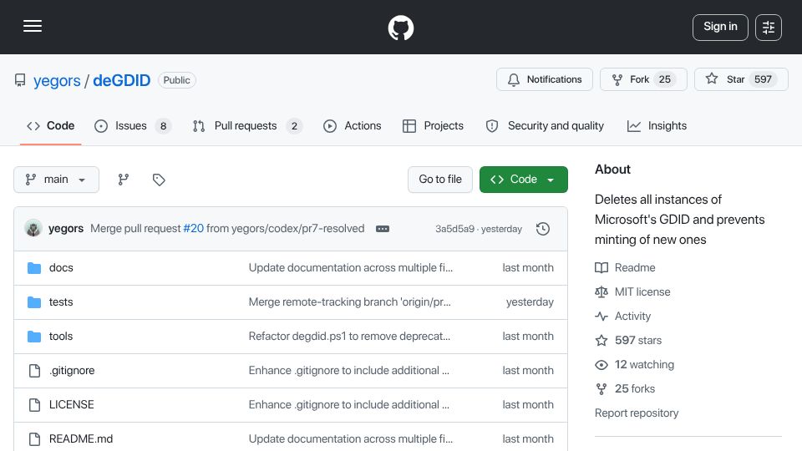Image resolution: width=802 pixels, height=451 pixels.
Task: Click the Report repository link
Action: 637,413
